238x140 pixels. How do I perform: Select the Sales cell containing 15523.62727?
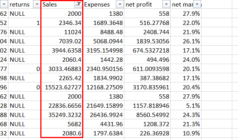click(62, 87)
